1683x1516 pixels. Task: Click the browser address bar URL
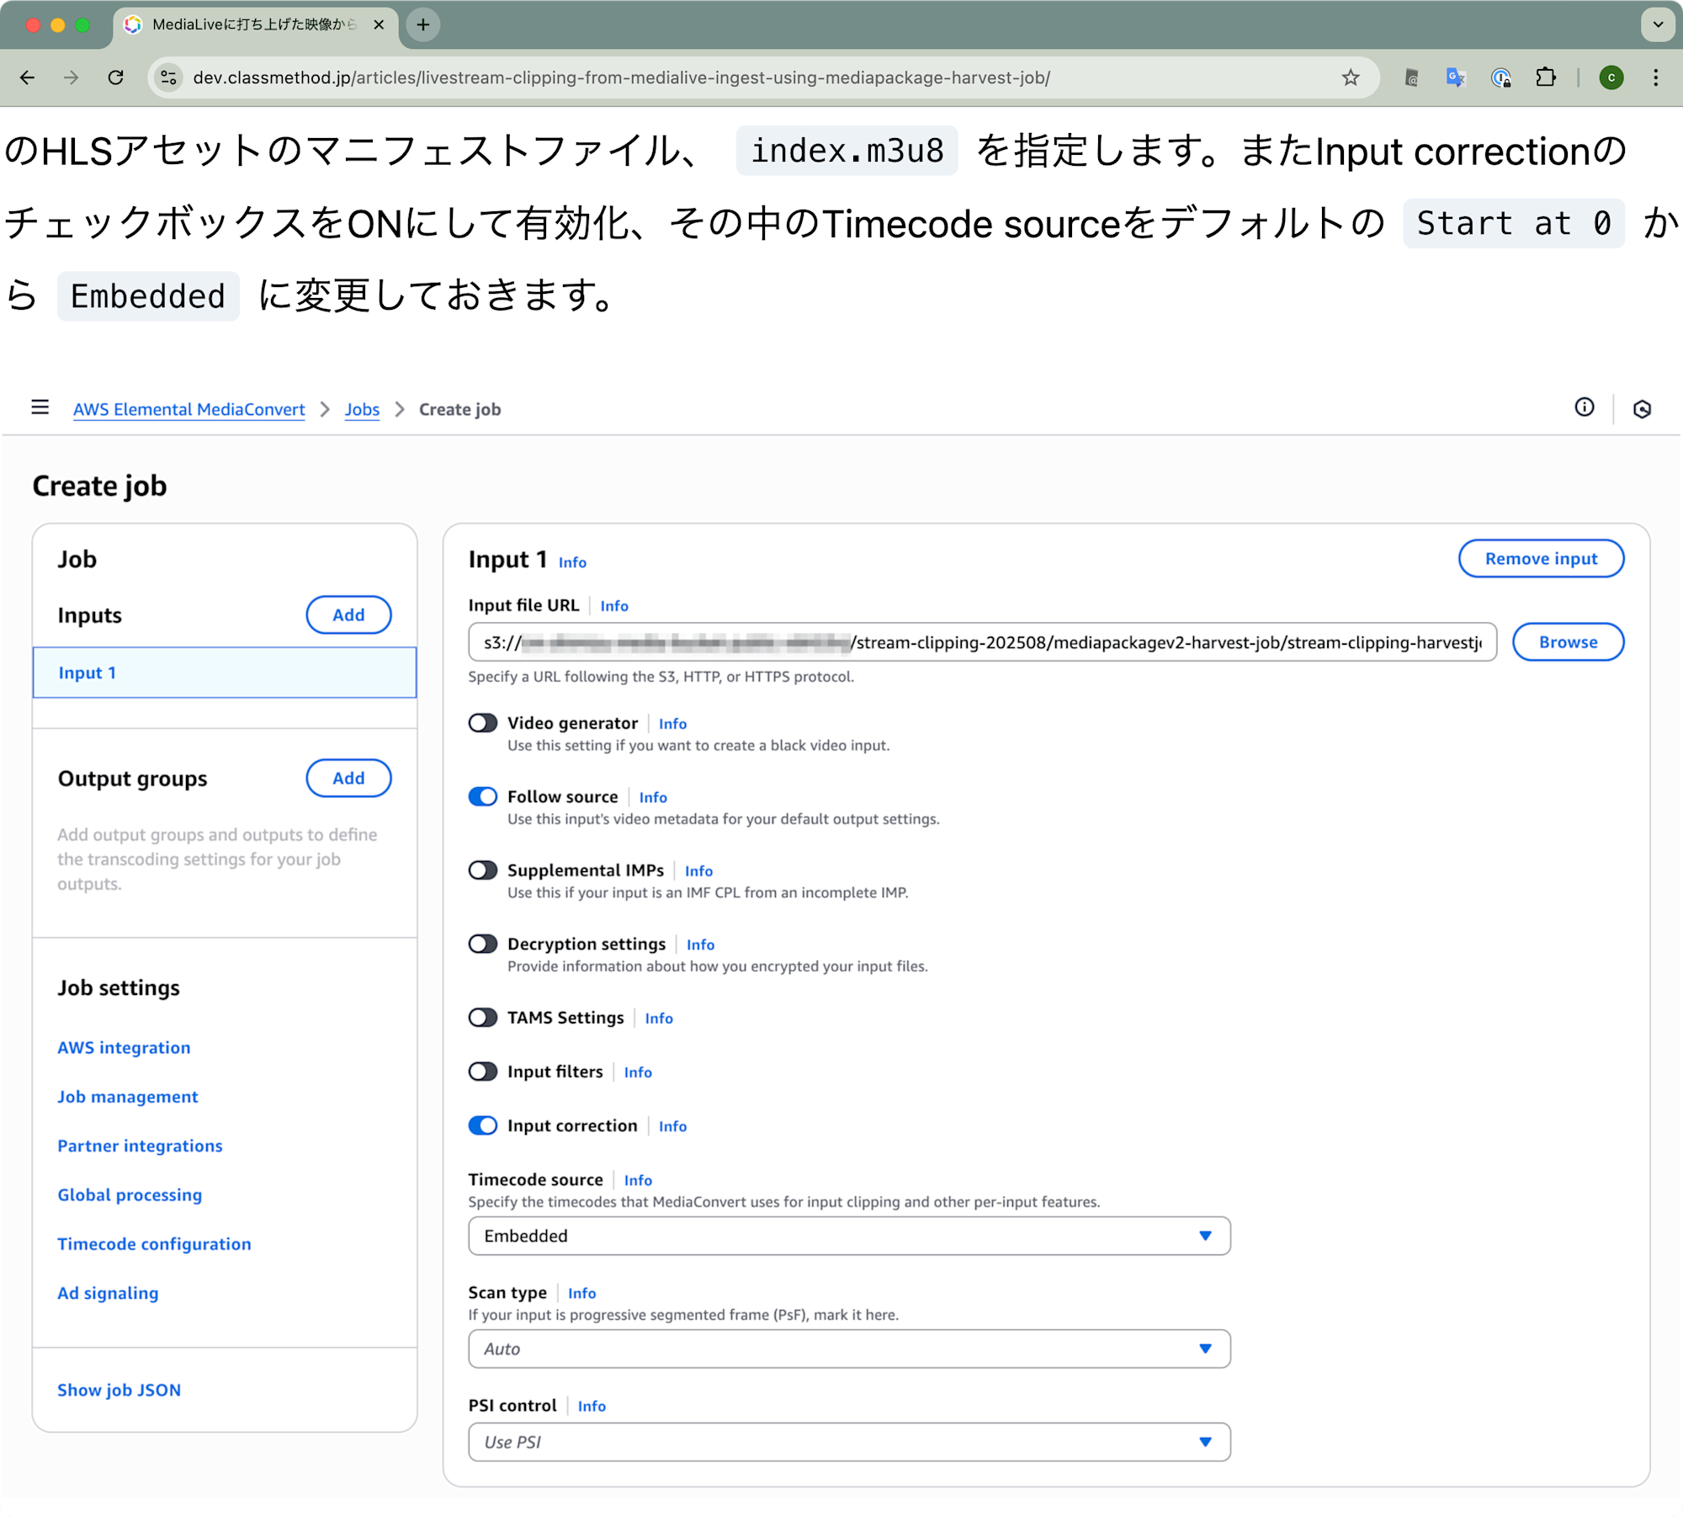click(x=622, y=77)
